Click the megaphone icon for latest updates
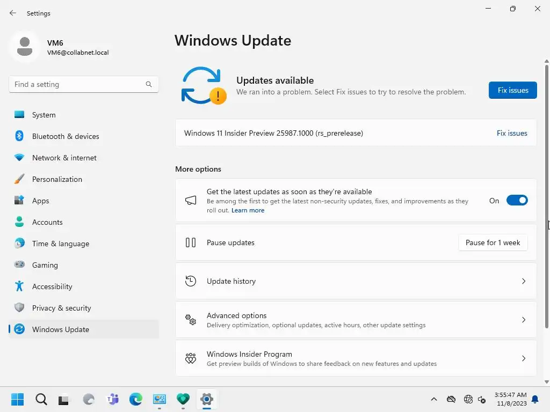The height and width of the screenshot is (412, 550). 191,201
